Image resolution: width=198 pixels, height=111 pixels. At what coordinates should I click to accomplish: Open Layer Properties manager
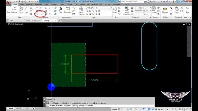point(81,11)
